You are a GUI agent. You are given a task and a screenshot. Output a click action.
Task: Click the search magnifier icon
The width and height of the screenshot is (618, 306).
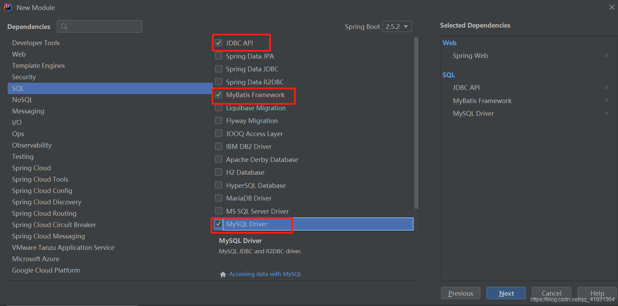[x=64, y=27]
